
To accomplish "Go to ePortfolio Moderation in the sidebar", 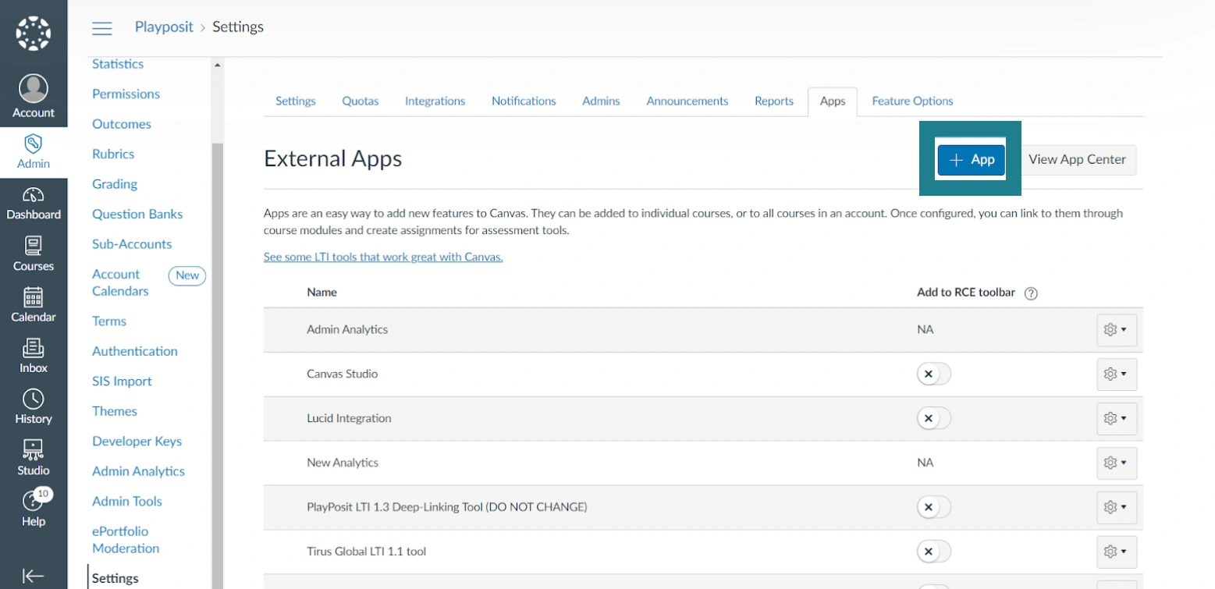I will (x=126, y=540).
